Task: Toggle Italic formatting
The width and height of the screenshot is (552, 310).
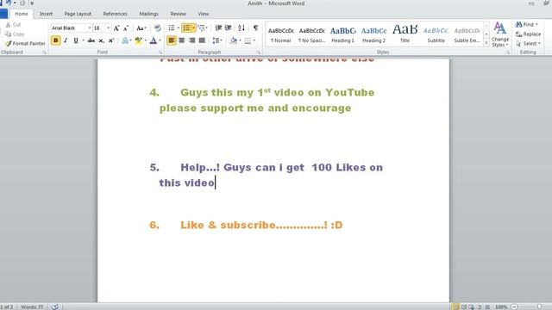Action: point(66,40)
